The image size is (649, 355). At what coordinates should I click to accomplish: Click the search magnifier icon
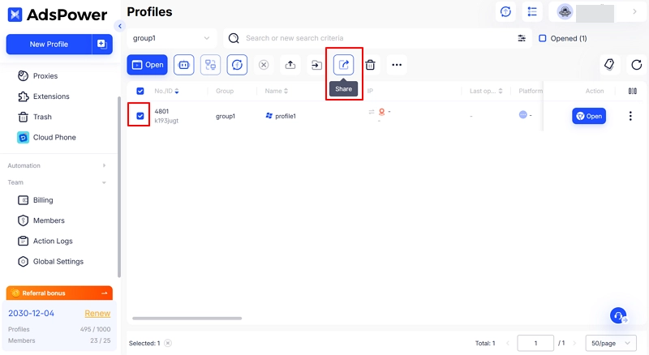234,38
